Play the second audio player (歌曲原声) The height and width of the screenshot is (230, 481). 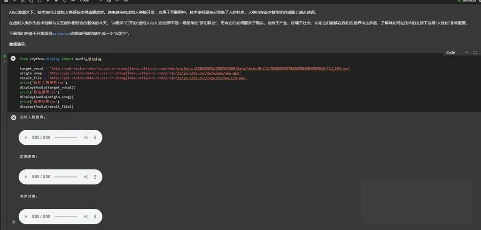[25, 177]
